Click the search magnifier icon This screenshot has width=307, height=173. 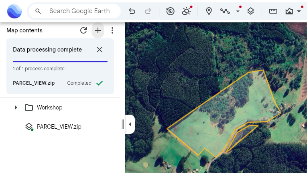(x=38, y=11)
